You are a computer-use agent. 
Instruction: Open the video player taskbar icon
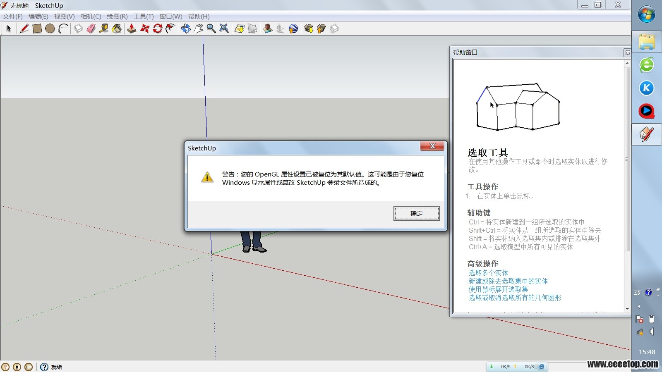tap(647, 111)
